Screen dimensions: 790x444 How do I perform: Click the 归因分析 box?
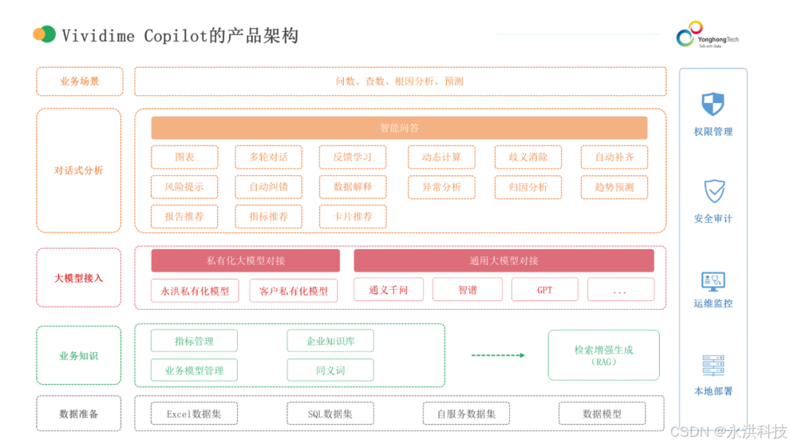[528, 187]
